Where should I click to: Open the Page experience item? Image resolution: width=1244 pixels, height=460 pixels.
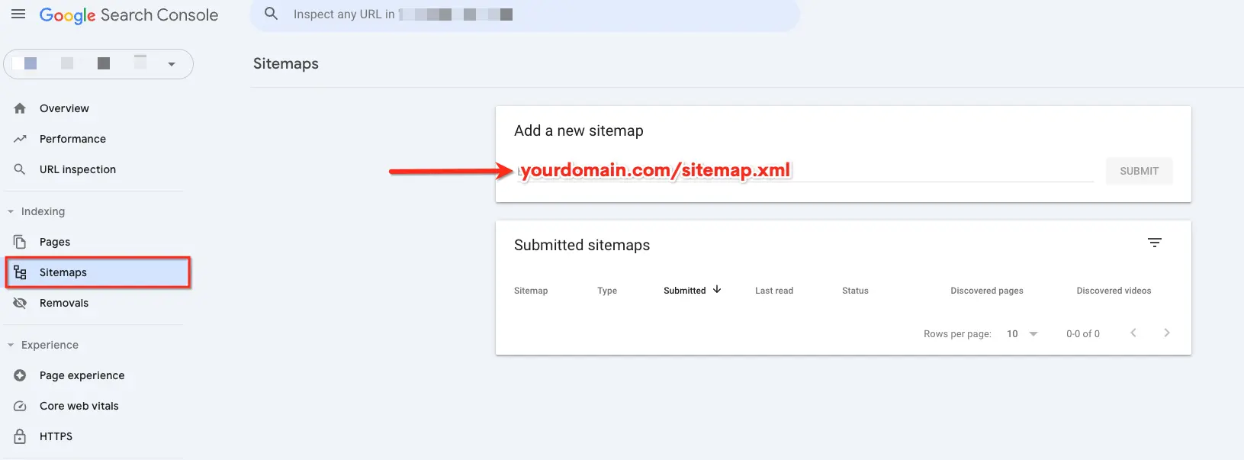coord(82,375)
